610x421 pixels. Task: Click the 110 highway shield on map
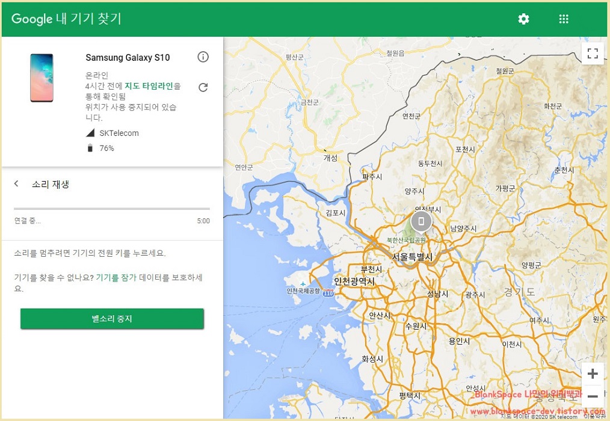pos(328,293)
